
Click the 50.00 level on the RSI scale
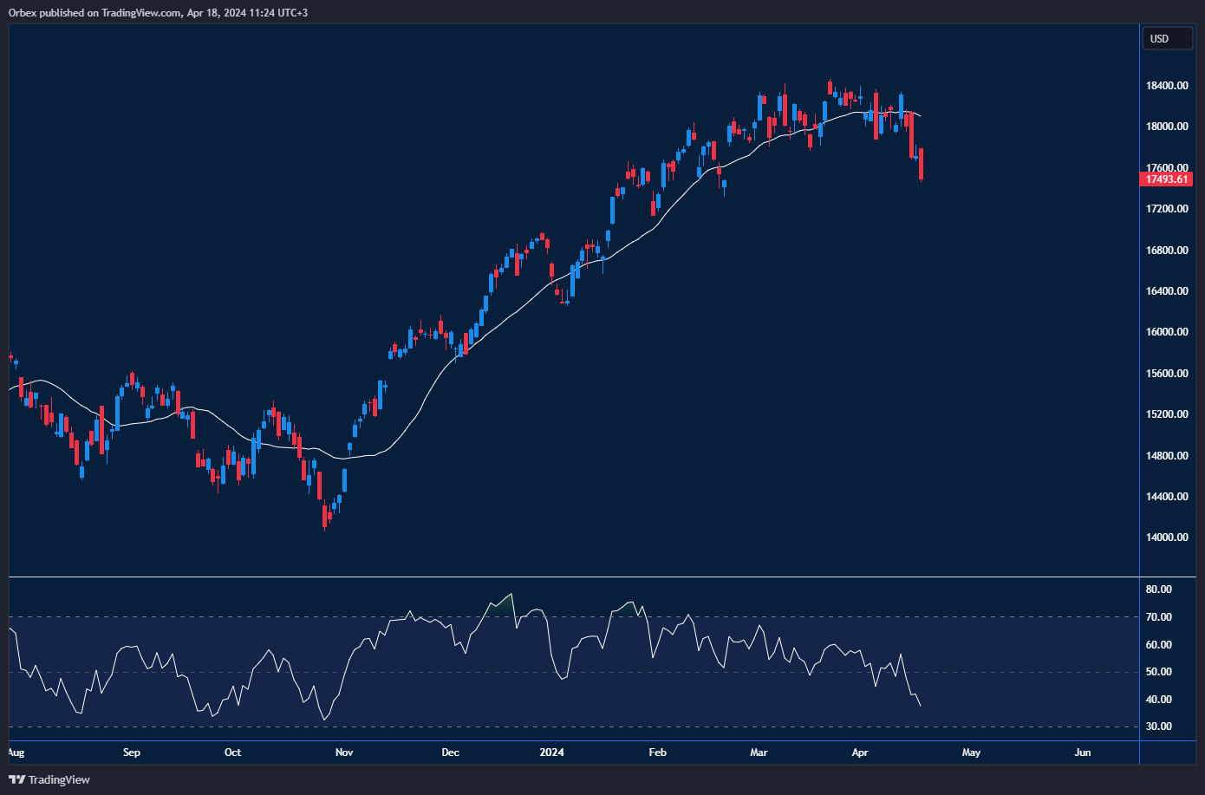tap(1159, 672)
